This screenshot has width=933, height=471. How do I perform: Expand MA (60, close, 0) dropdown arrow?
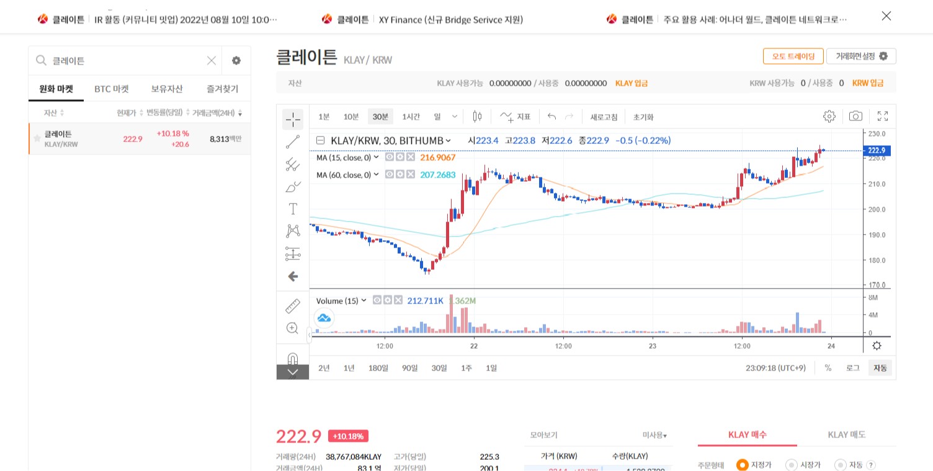coord(376,175)
